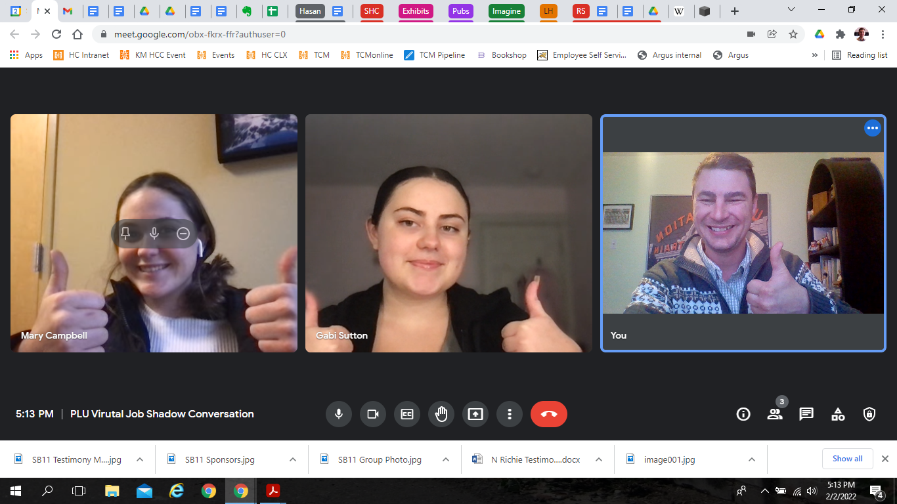Turn off camera in Meet call bar
897x504 pixels.
pos(373,414)
